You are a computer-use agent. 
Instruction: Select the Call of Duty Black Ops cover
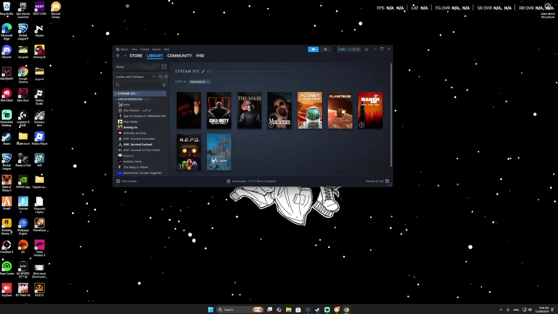click(219, 110)
